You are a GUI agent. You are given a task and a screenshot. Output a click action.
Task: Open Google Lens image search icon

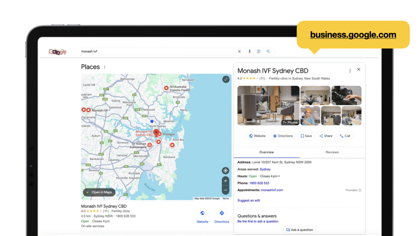tap(259, 52)
